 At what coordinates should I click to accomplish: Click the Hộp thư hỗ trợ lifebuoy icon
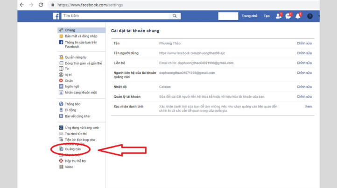pyautogui.click(x=61, y=161)
